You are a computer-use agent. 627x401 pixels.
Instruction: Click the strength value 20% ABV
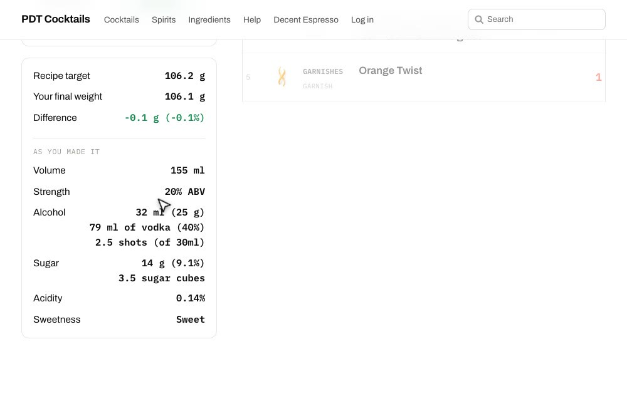185,192
